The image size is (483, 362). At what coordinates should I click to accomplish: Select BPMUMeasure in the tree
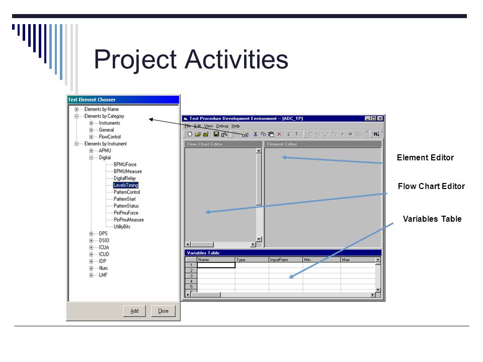coord(128,171)
